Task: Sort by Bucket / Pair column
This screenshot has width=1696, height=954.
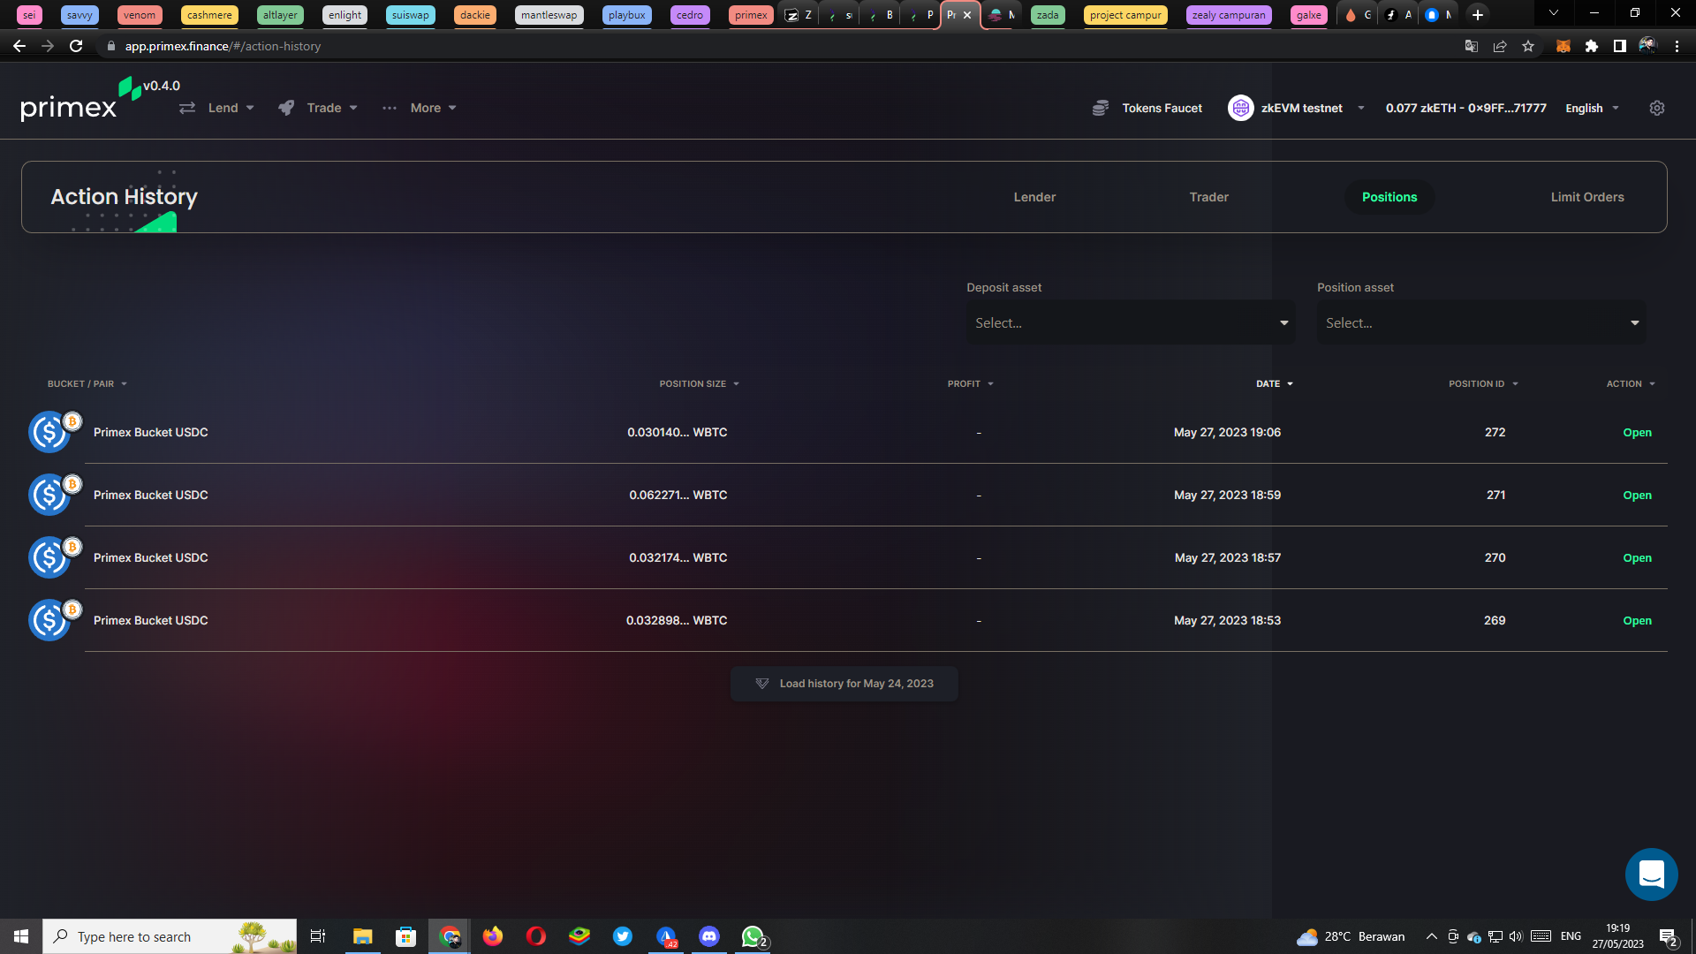Action: (x=87, y=384)
